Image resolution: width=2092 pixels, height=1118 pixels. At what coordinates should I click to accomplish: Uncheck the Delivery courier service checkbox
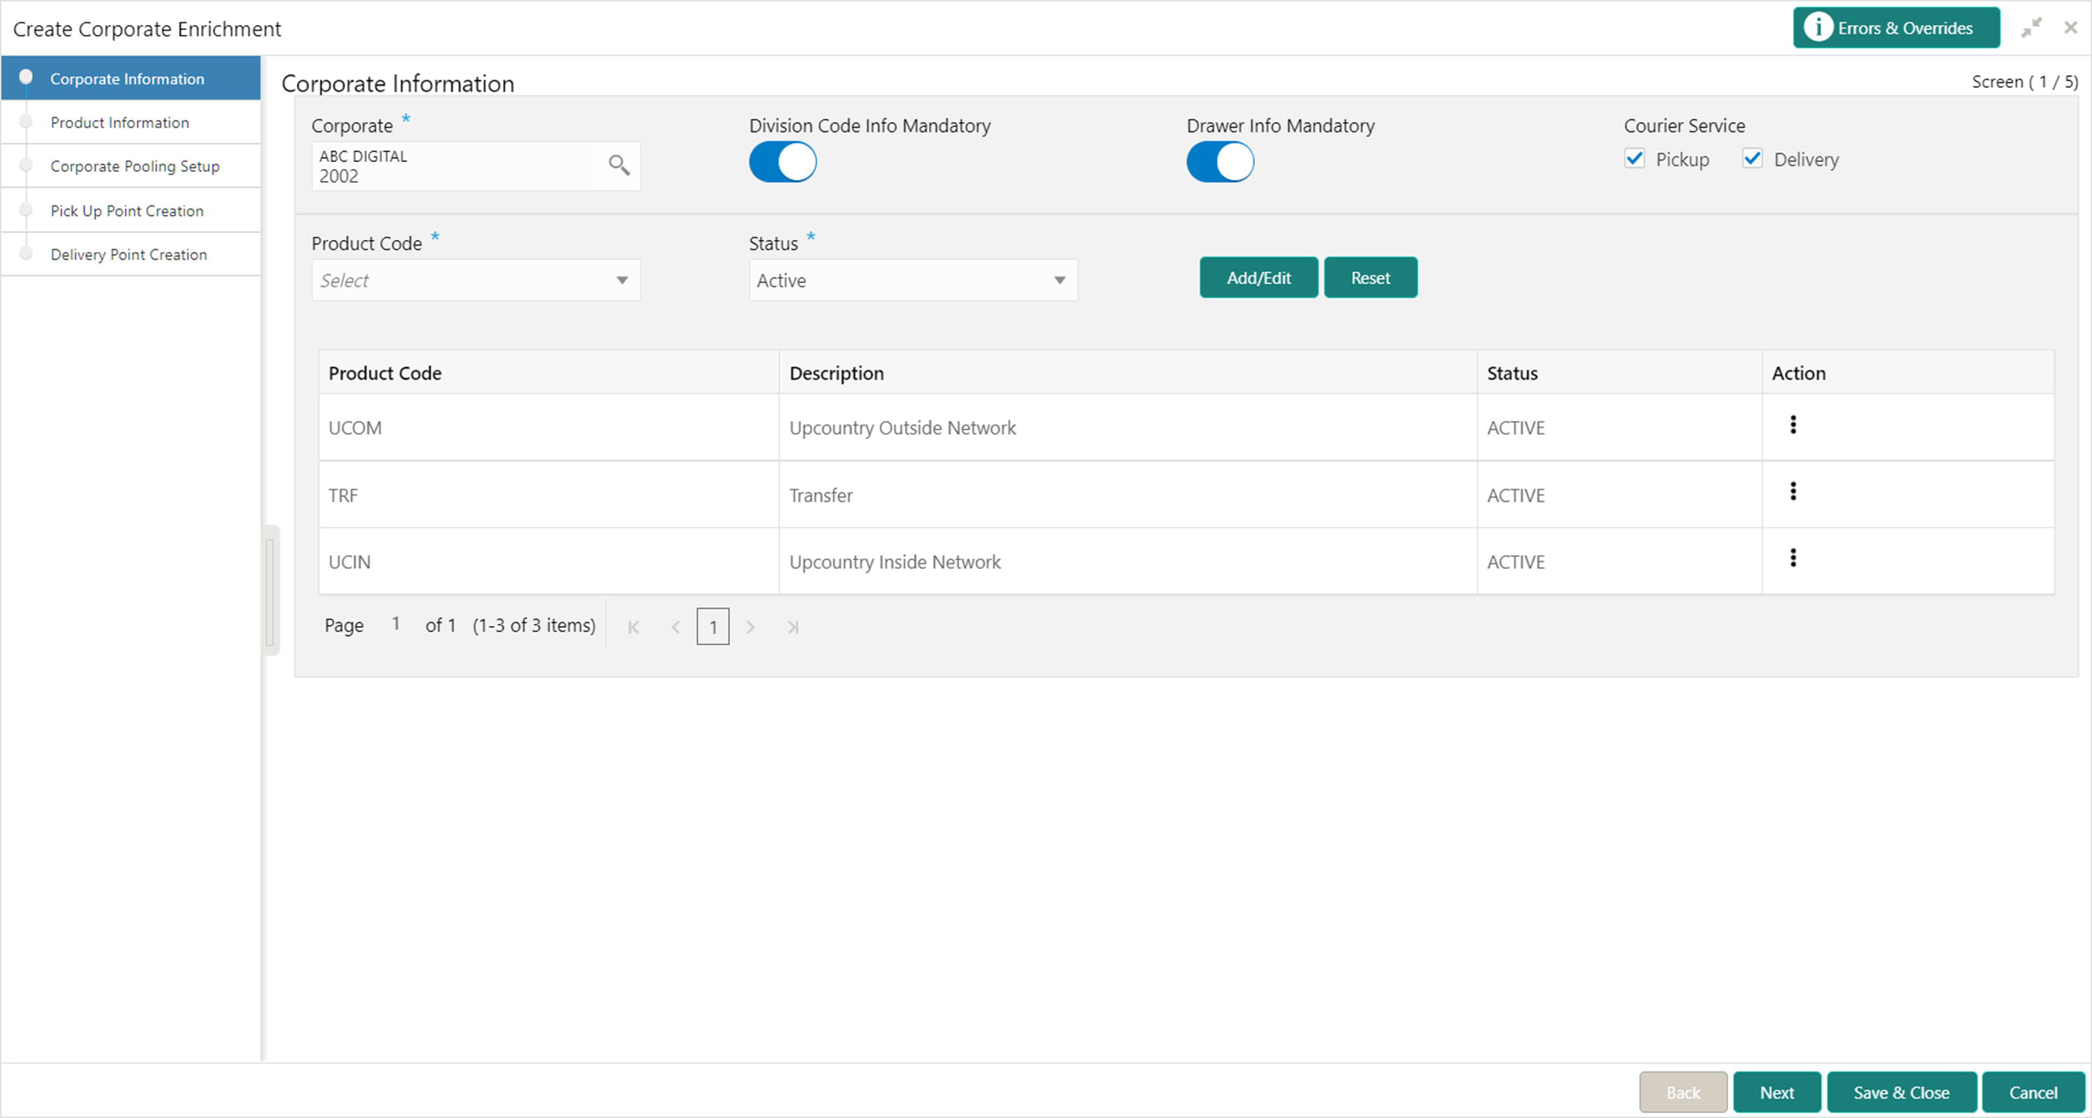(1753, 158)
